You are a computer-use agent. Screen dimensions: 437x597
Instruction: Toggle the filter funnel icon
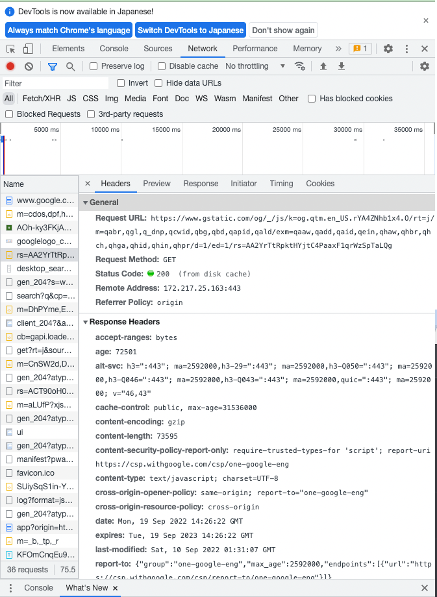[x=52, y=67]
